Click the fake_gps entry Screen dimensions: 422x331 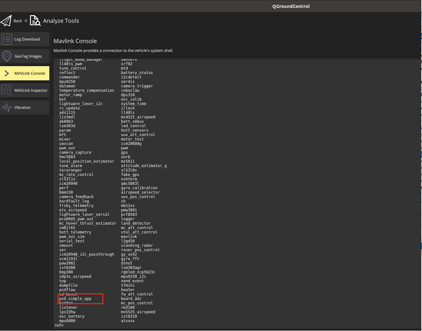click(130, 174)
